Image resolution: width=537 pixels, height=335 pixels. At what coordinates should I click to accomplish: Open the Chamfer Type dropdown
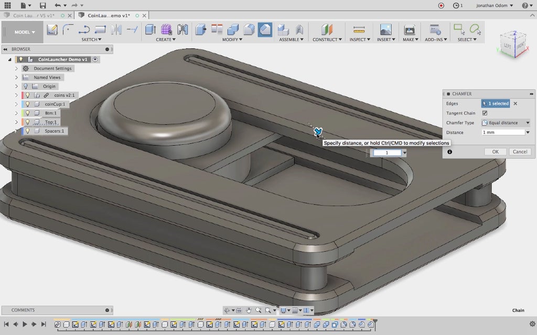pyautogui.click(x=506, y=122)
